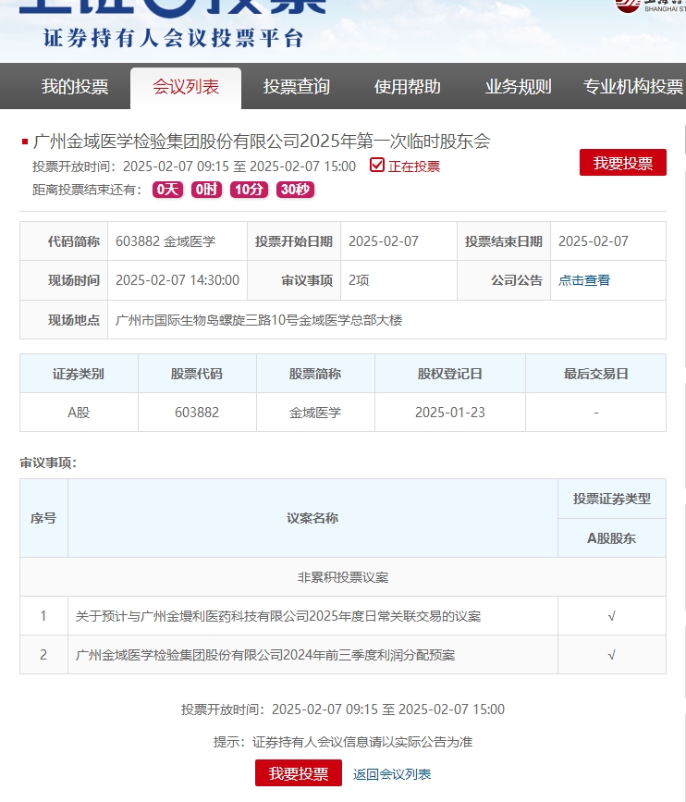Switch to the 投票查询 tab
686x802 pixels.
297,86
